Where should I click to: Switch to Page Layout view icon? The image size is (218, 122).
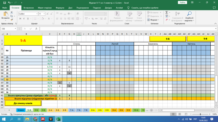(179, 114)
